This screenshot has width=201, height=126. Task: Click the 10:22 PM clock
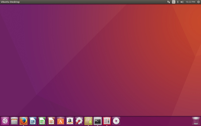[x=190, y=2]
